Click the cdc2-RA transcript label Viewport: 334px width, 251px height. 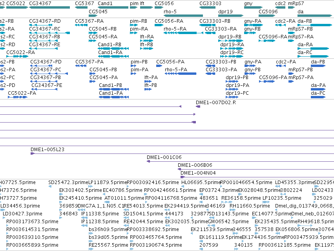285,21
